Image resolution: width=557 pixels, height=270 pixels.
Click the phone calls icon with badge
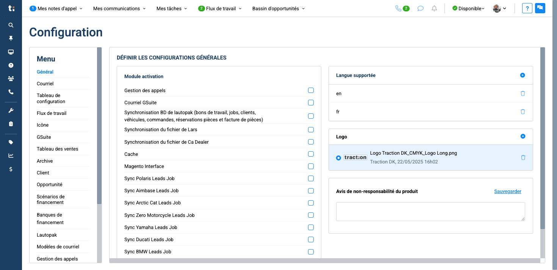(402, 8)
